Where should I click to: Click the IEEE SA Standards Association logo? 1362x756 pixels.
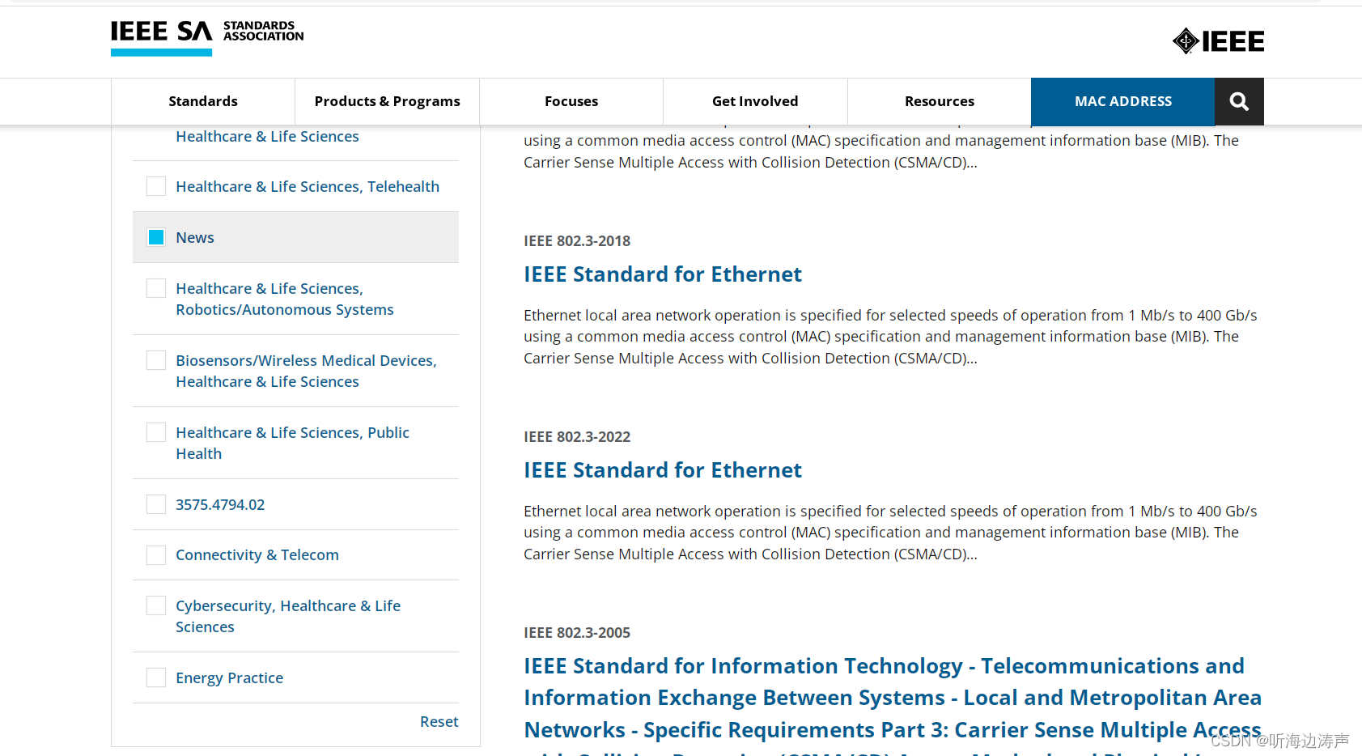(x=206, y=36)
